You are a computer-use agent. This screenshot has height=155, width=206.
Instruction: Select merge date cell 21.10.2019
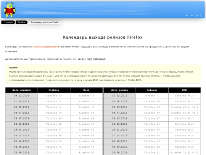(21, 101)
